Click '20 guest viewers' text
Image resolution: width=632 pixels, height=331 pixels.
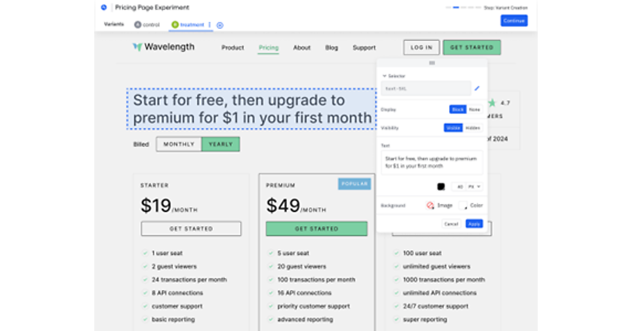pyautogui.click(x=302, y=266)
